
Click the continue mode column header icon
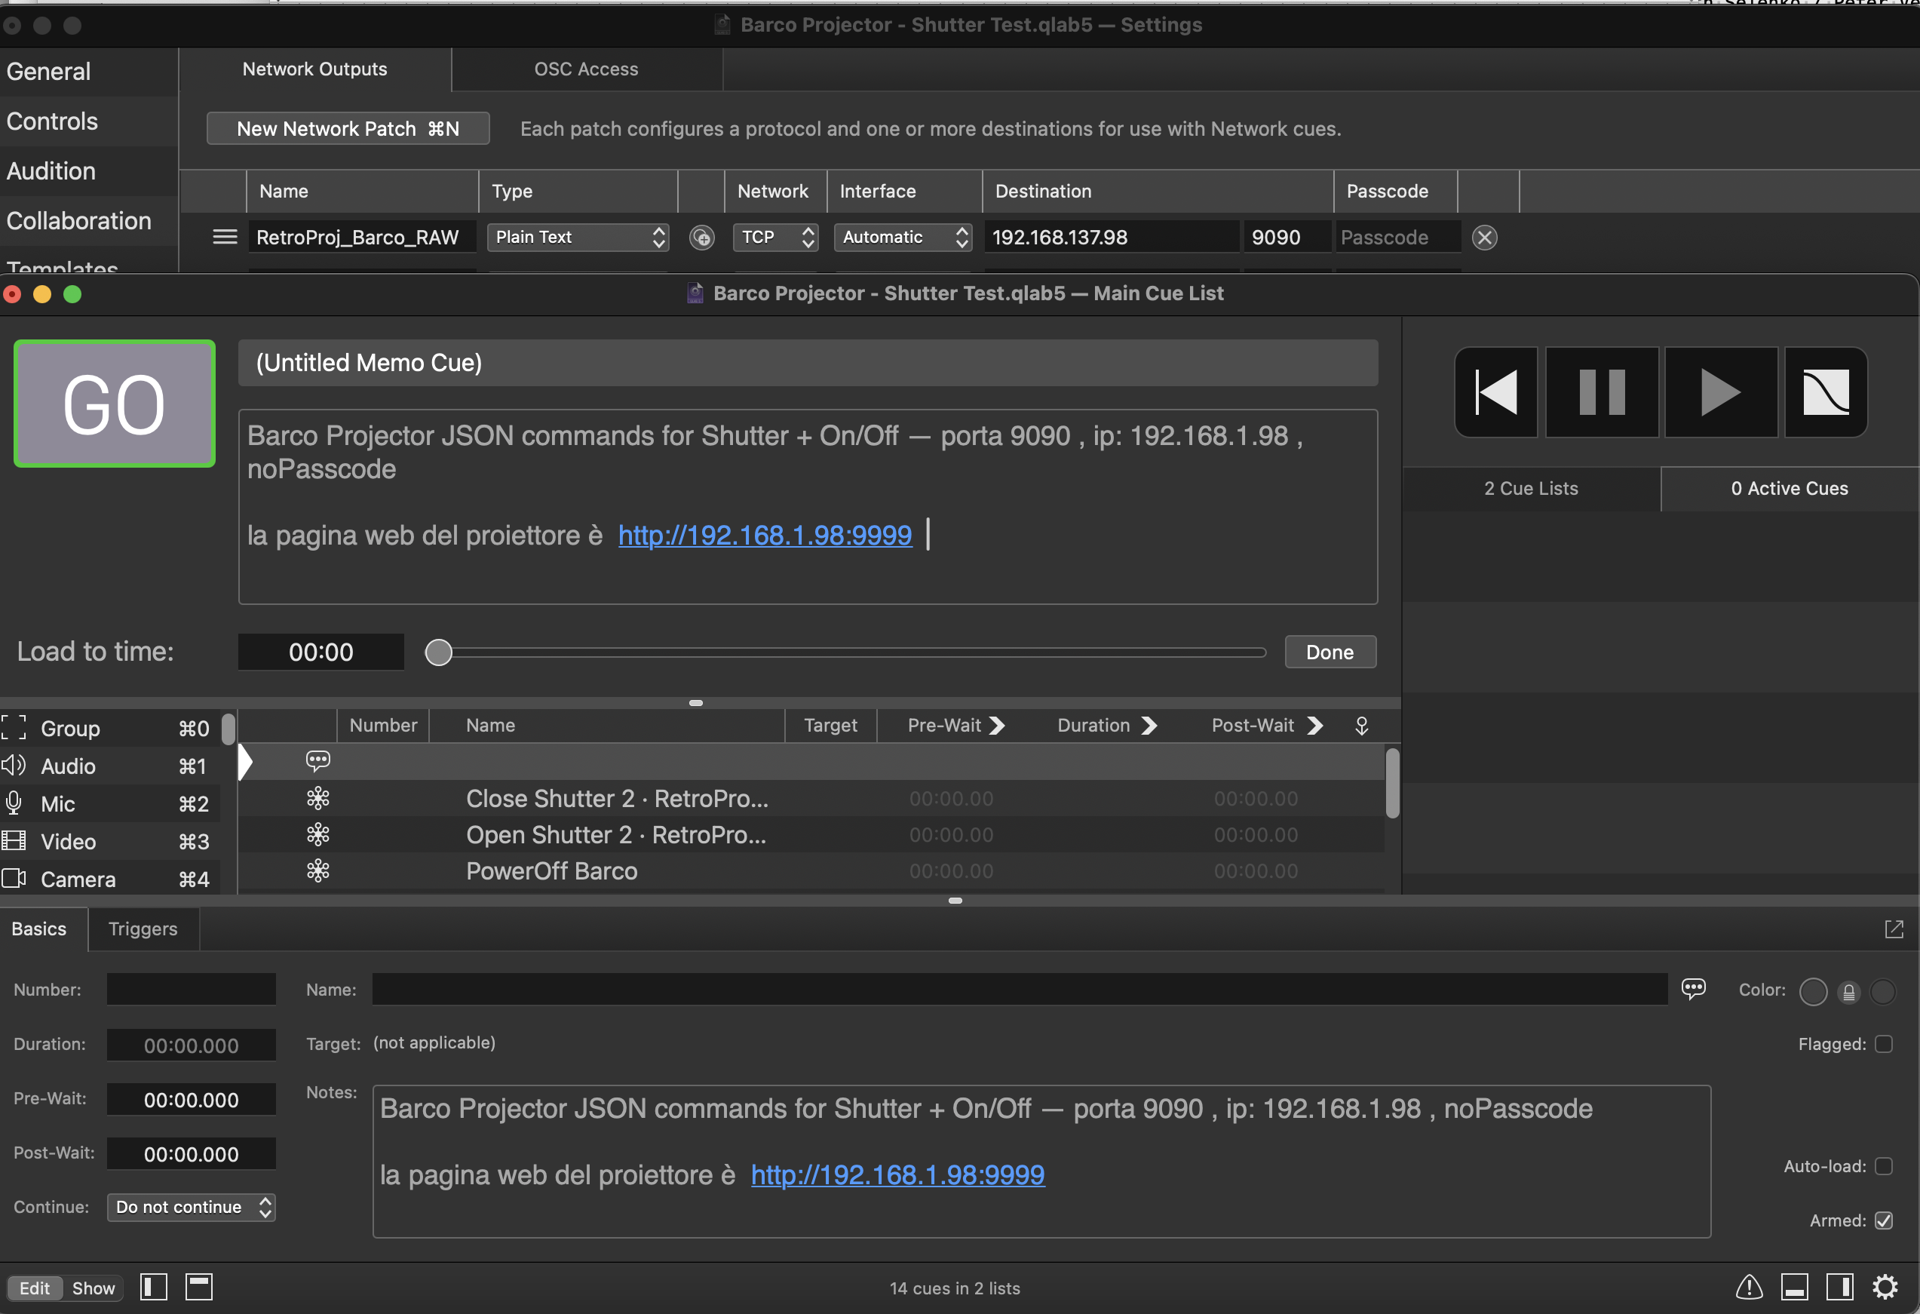point(1363,726)
